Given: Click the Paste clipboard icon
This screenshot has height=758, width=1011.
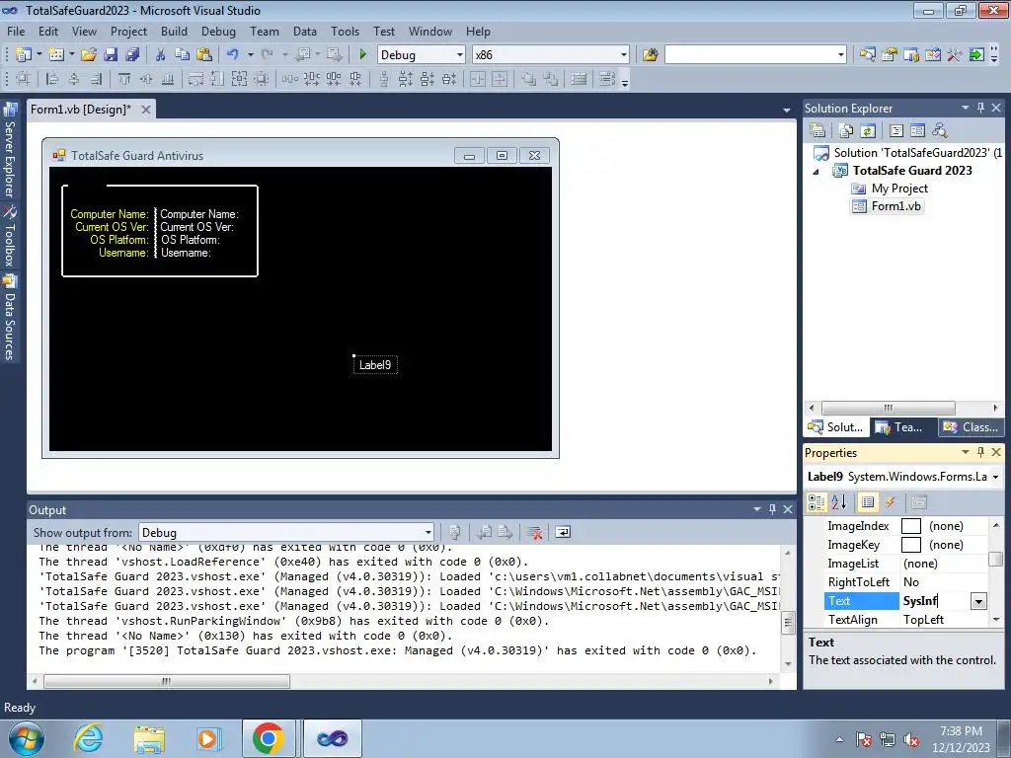Looking at the screenshot, I should click(204, 55).
